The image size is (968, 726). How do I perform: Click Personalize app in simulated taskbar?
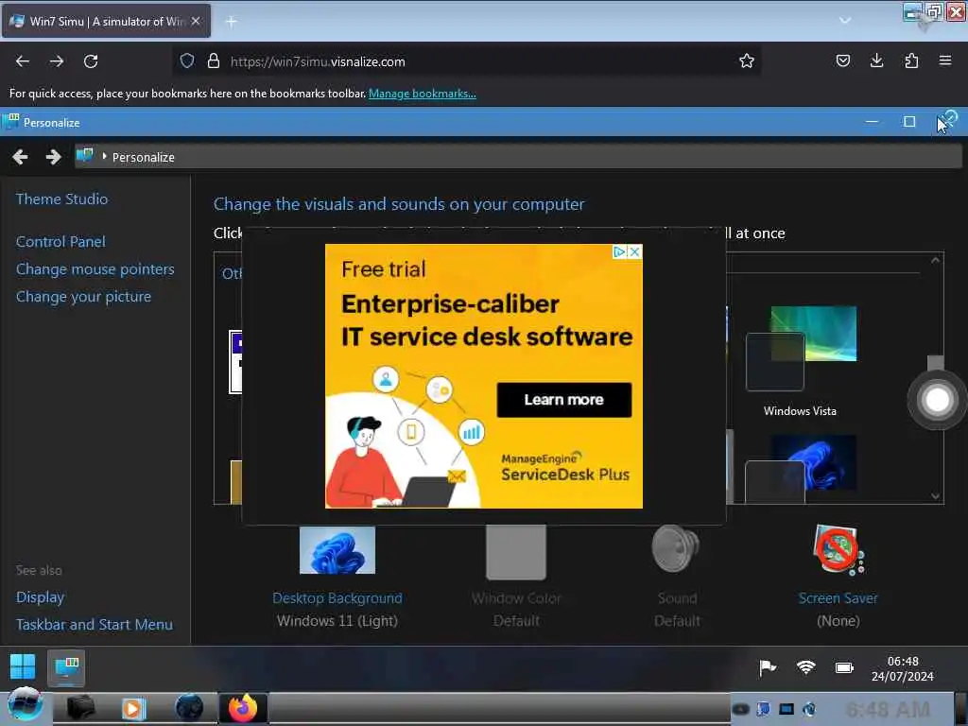[x=66, y=668]
